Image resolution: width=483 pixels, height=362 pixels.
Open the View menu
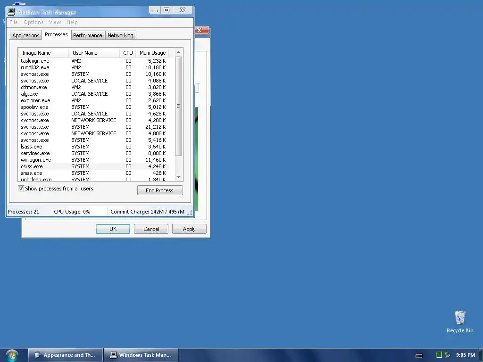pyautogui.click(x=55, y=22)
